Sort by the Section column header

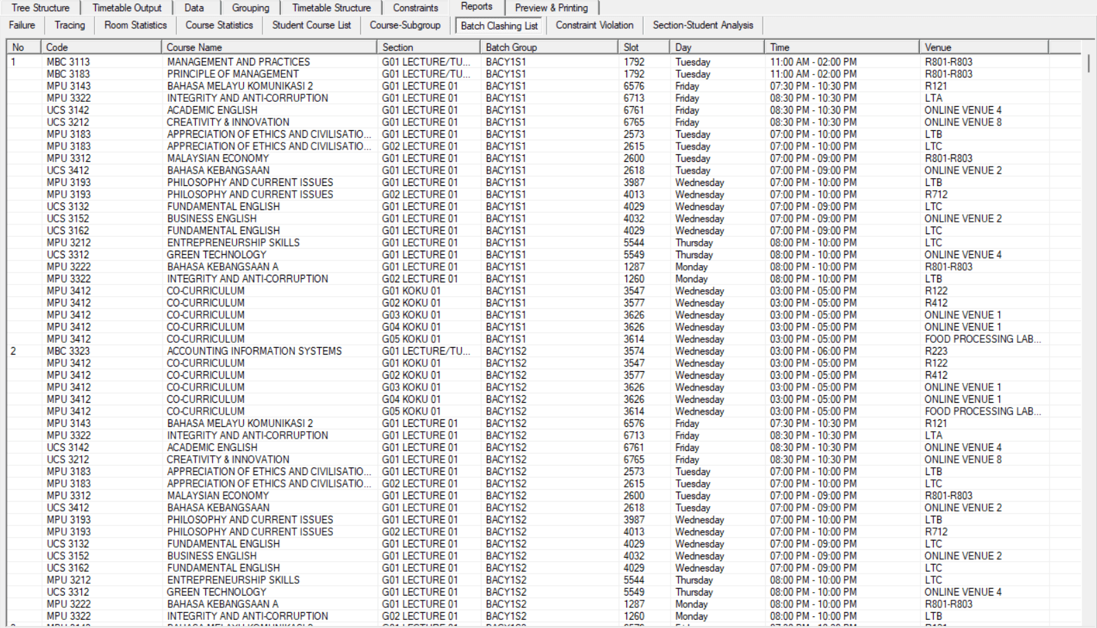[x=428, y=47]
